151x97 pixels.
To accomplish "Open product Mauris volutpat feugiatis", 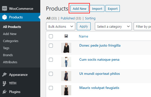I will (99, 88).
